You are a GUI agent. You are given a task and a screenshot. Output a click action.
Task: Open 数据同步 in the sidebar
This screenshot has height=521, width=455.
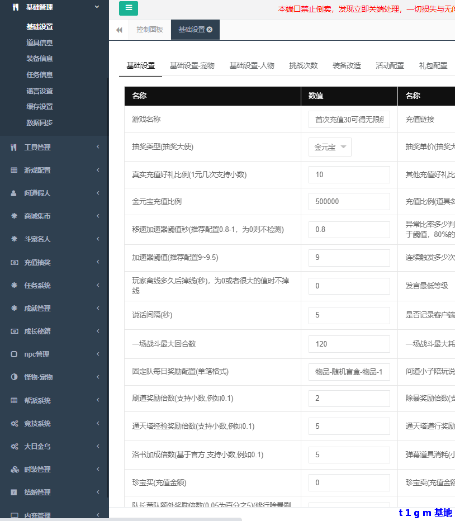click(x=40, y=122)
